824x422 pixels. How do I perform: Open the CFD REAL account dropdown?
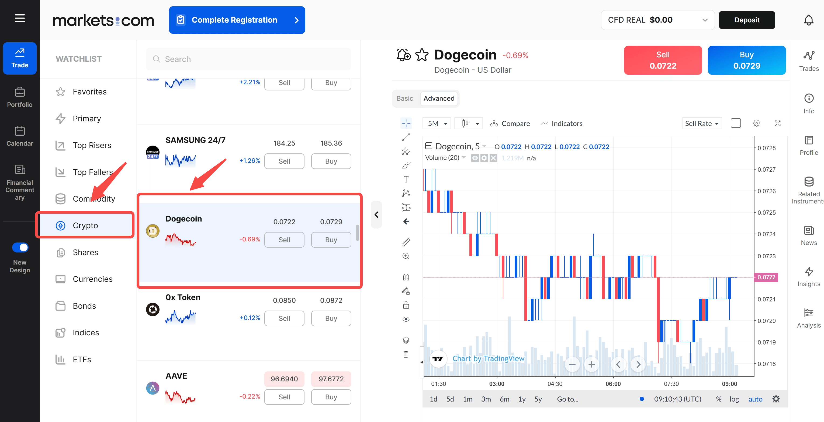pyautogui.click(x=658, y=20)
